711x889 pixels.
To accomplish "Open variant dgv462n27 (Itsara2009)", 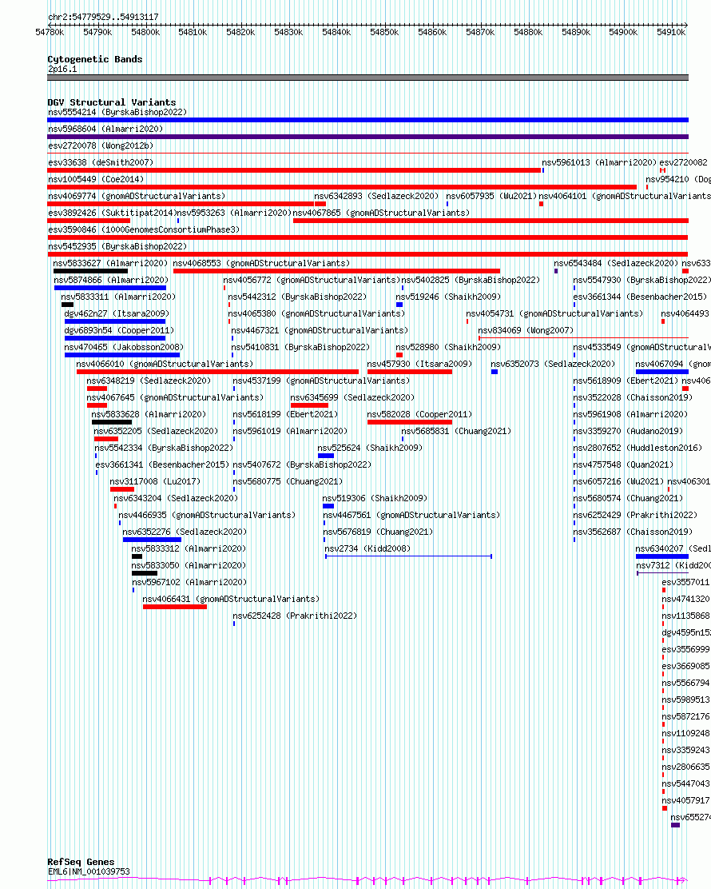I will pos(117,313).
